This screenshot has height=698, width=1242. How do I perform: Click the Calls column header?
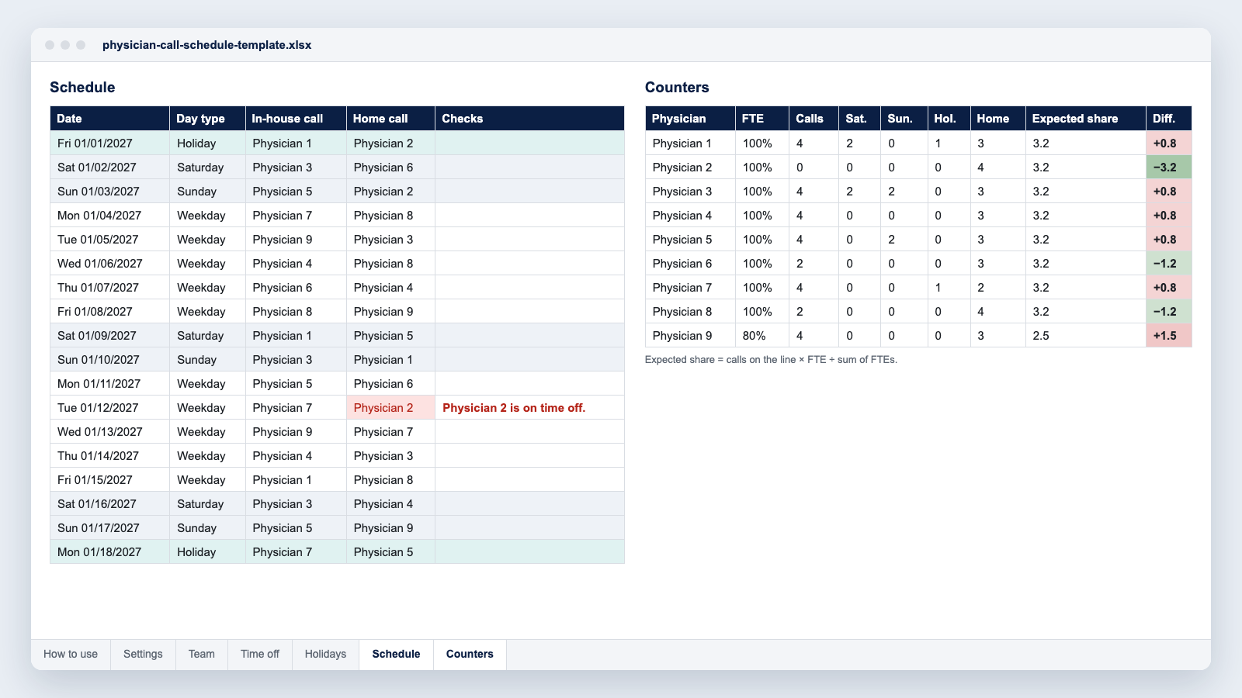[x=814, y=119]
